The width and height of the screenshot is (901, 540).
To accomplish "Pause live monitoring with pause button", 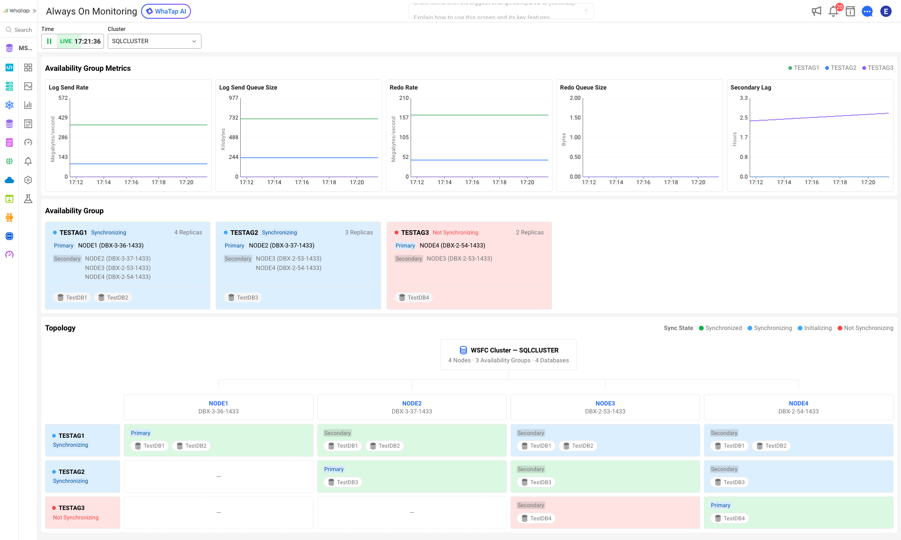I will pos(49,41).
